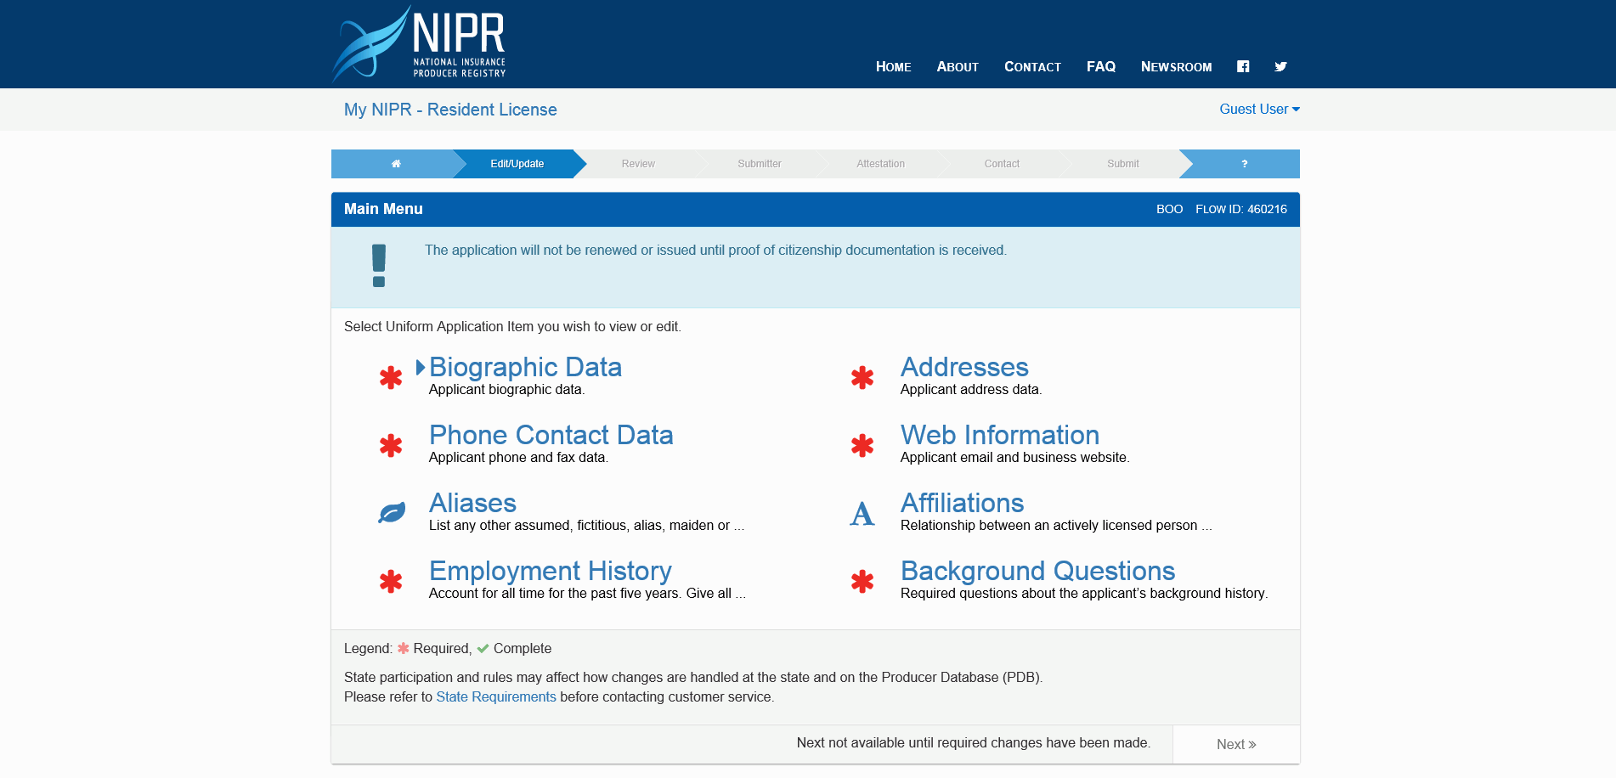The width and height of the screenshot is (1616, 778).
Task: Select the Edit/Update step tab
Action: point(517,164)
